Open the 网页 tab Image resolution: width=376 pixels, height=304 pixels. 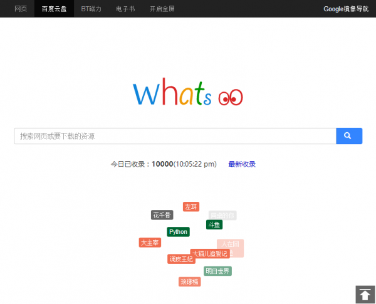(21, 9)
